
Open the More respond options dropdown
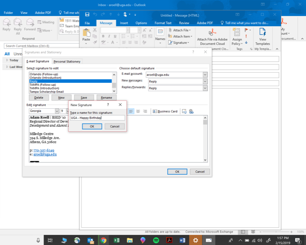click(45, 30)
